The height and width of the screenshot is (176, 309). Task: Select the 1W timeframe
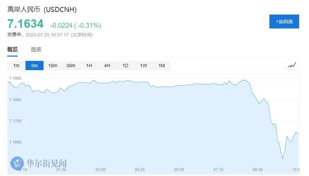click(x=143, y=65)
